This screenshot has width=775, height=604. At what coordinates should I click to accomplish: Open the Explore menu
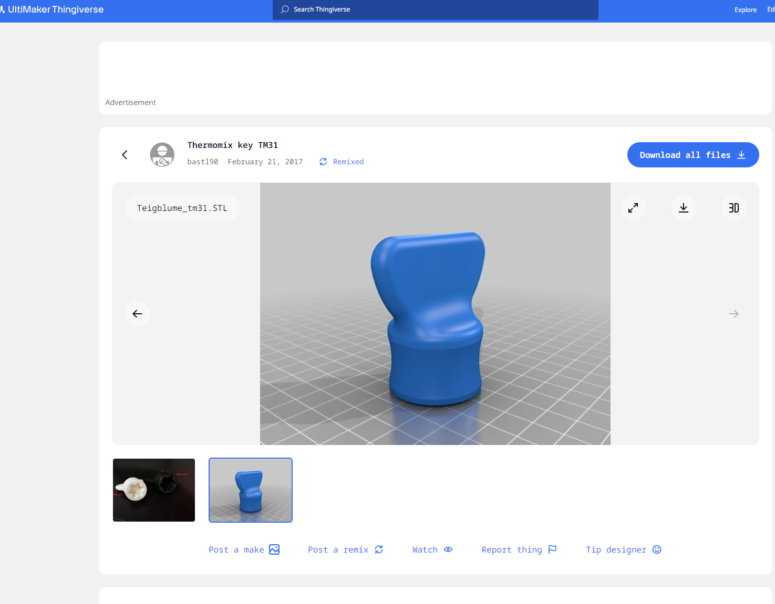pyautogui.click(x=746, y=9)
